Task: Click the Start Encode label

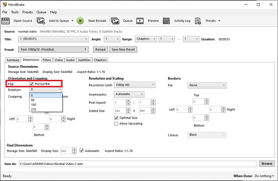Action: (97, 21)
